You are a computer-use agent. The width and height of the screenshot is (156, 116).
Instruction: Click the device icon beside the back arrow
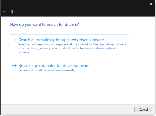pos(12,12)
